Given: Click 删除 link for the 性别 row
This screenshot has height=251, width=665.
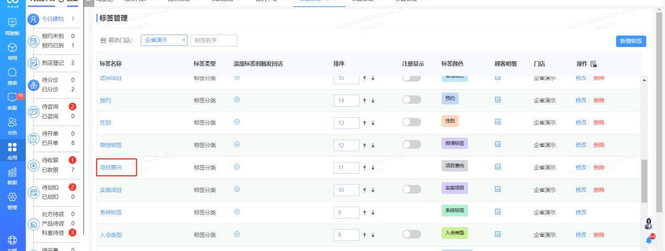Looking at the screenshot, I should pos(599,122).
